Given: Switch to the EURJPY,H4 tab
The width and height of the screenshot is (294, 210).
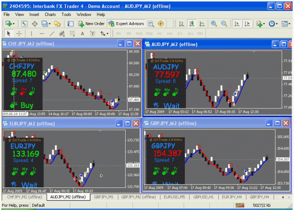Looking at the screenshot, I should point(232,197).
